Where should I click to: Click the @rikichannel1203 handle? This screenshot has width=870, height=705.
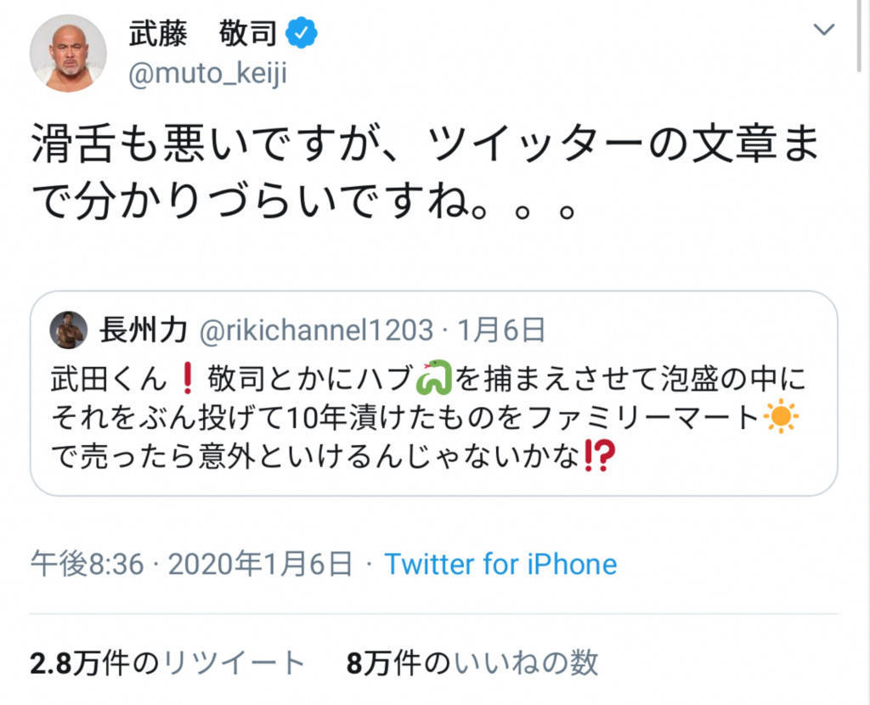[316, 330]
